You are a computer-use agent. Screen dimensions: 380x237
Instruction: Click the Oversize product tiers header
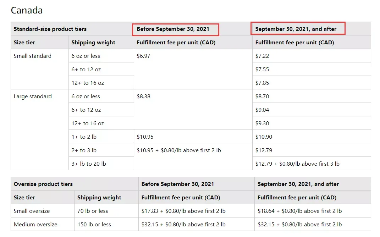click(x=43, y=184)
